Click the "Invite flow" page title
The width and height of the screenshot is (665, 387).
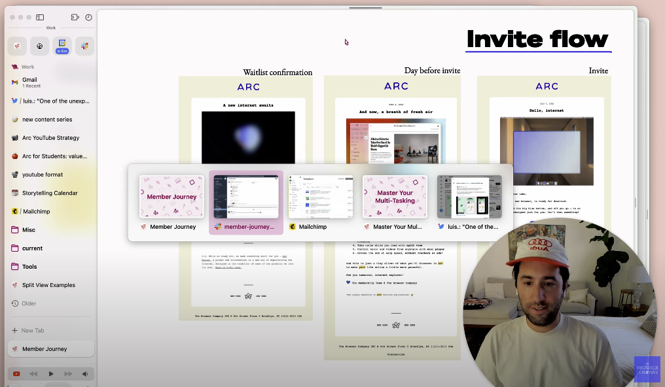(537, 39)
